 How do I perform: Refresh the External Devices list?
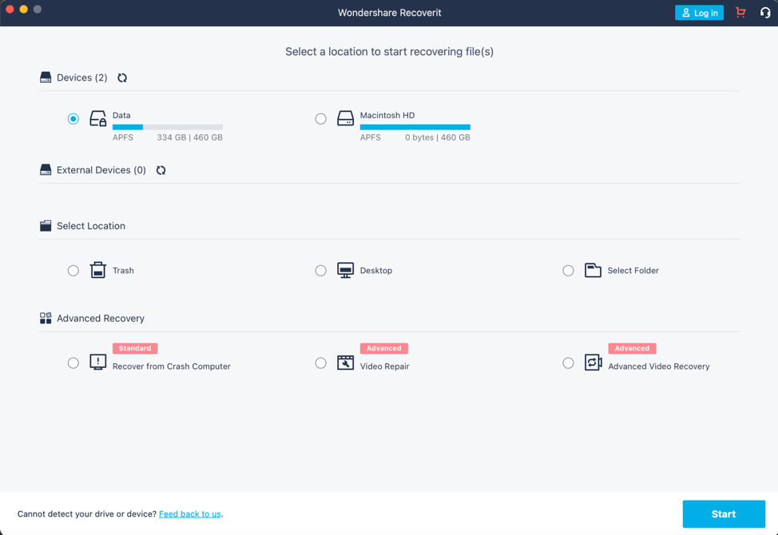[161, 170]
